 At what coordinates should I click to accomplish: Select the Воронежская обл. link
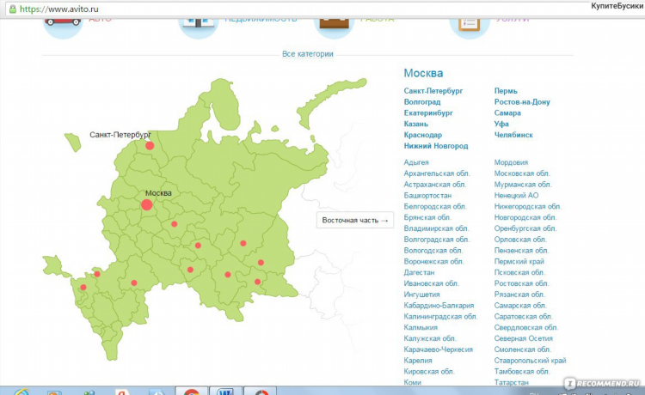[x=433, y=262]
